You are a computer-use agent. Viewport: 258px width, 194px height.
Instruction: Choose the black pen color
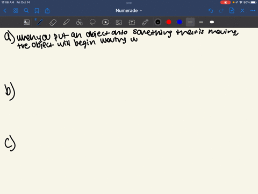[x=158, y=22]
